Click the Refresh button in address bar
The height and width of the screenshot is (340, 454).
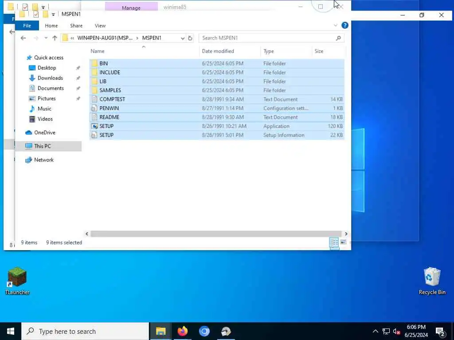(190, 38)
